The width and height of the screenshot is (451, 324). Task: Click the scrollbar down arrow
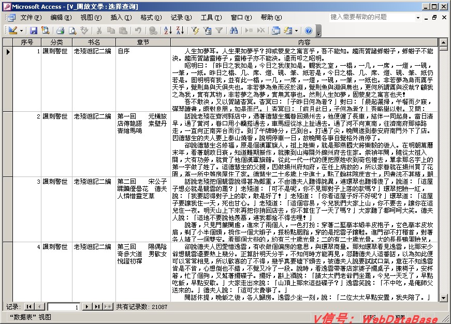point(443,298)
